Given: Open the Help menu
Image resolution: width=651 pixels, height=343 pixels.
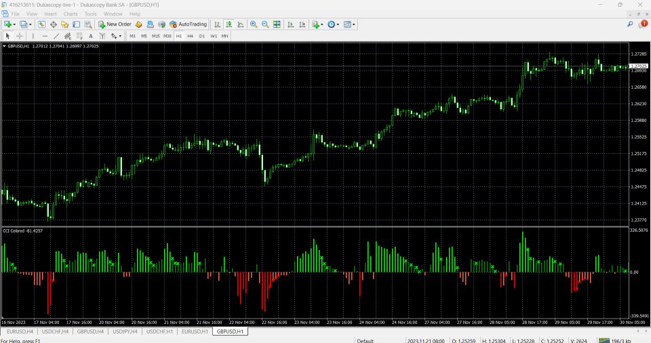Looking at the screenshot, I should point(135,14).
